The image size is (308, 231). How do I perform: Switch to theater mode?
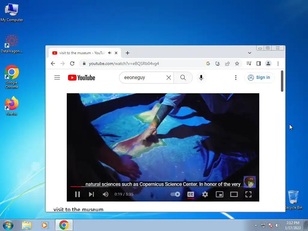[x=234, y=194]
